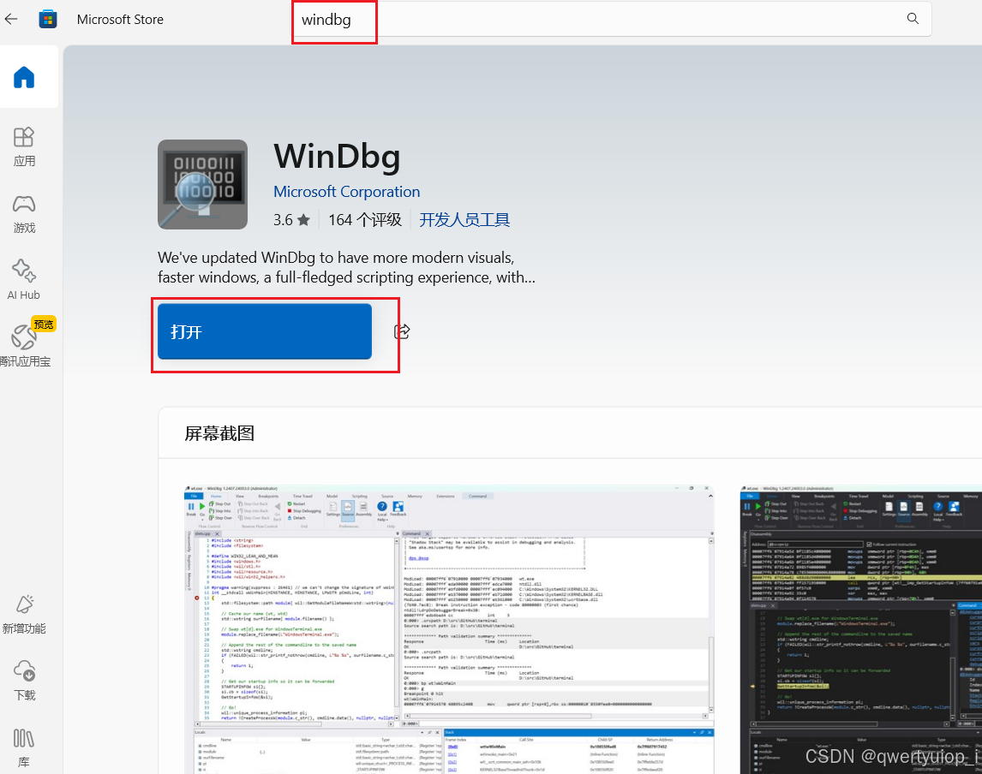Click the 164 个评级 ratings count
982x774 pixels.
pos(364,220)
